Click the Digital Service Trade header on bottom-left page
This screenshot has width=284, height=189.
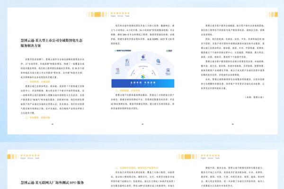pyautogui.click(x=28, y=158)
